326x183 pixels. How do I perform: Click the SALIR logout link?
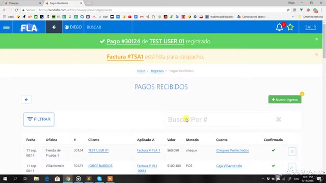pos(310,27)
